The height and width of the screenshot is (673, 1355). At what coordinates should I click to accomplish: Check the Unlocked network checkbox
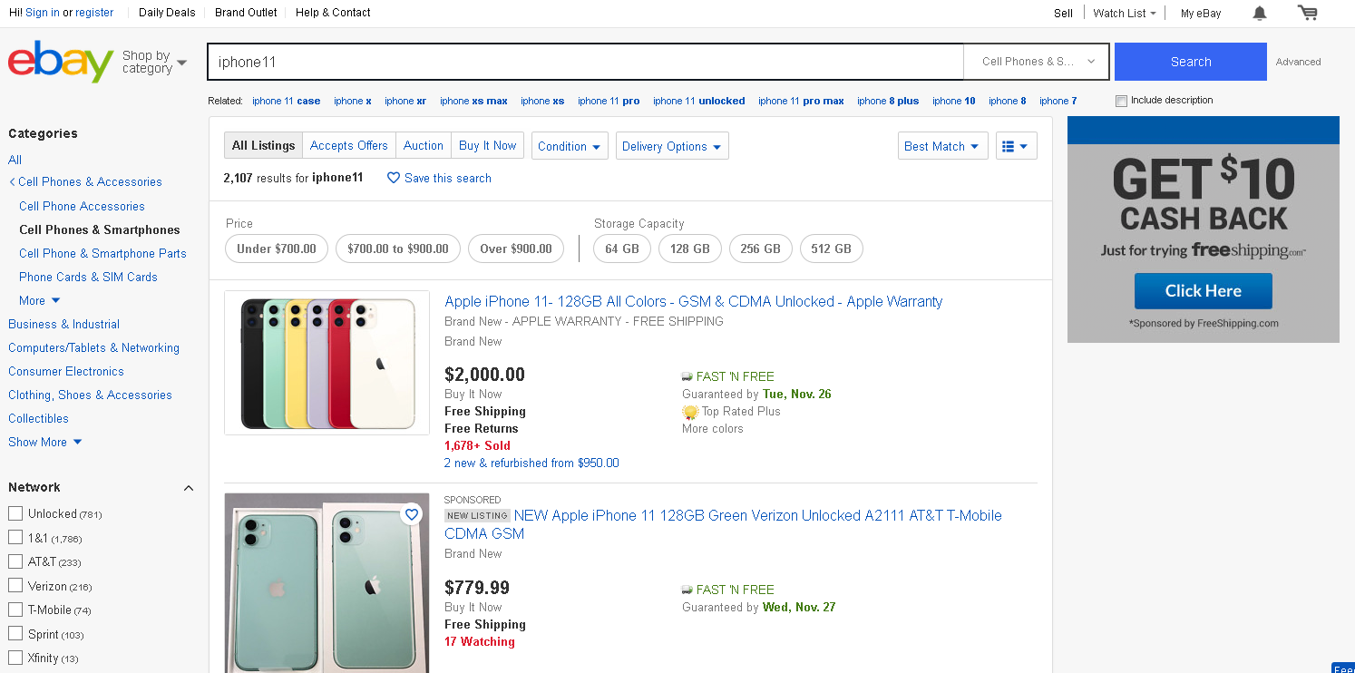[15, 513]
